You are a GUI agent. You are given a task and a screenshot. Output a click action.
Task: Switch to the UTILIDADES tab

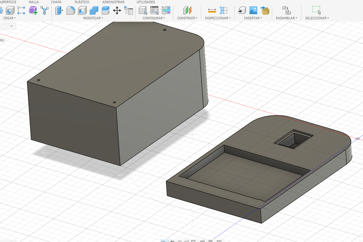(x=146, y=2)
